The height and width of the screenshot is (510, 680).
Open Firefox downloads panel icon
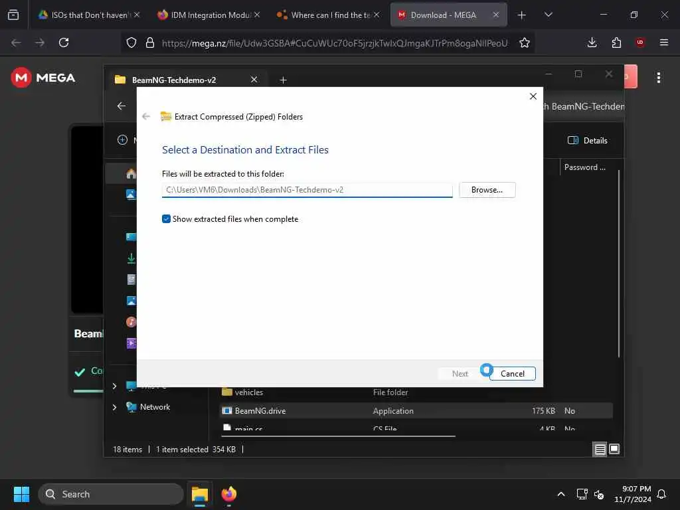click(592, 42)
